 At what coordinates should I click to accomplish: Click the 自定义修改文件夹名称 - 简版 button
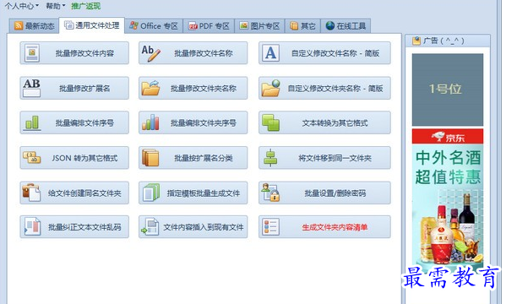(x=324, y=88)
